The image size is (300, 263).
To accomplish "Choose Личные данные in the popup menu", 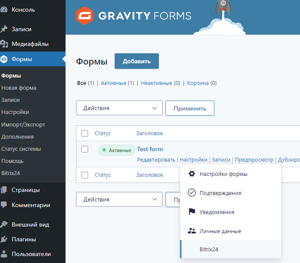I will (x=231, y=231).
